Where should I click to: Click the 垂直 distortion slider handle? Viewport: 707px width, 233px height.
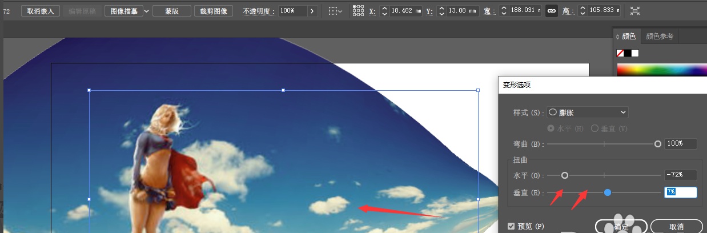[608, 192]
